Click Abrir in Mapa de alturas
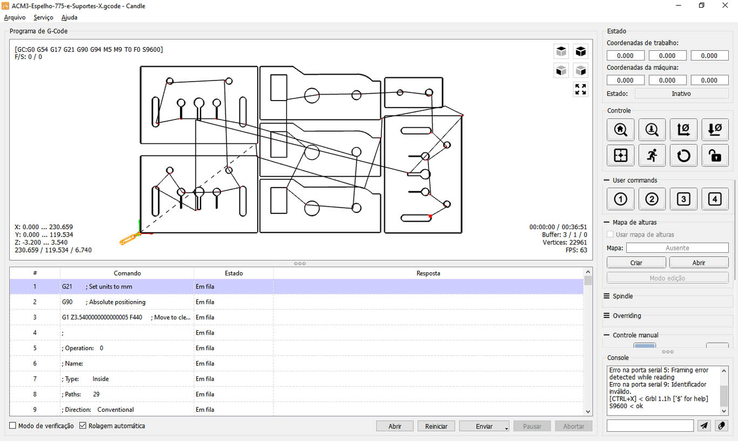The image size is (738, 441). 699,263
